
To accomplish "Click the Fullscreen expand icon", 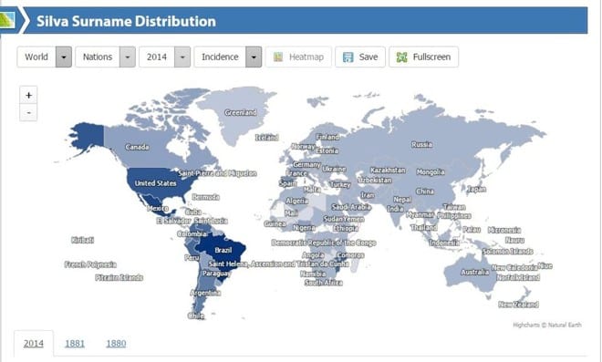I will pos(401,57).
